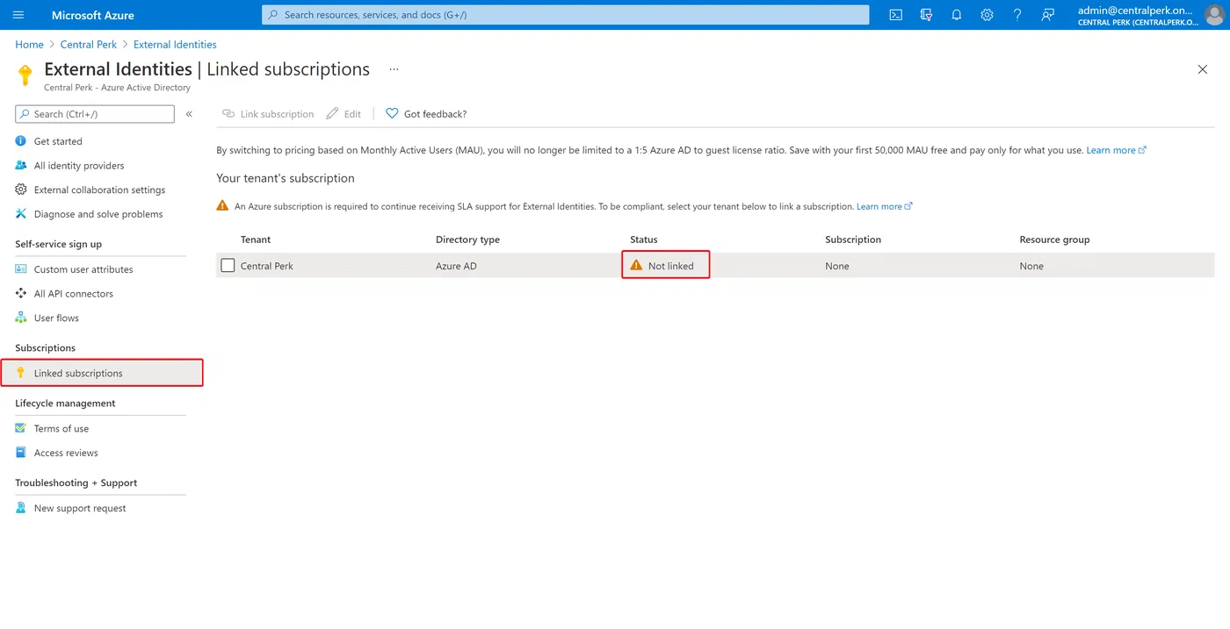
Task: Open the Directories and subscriptions filter icon
Action: [926, 15]
